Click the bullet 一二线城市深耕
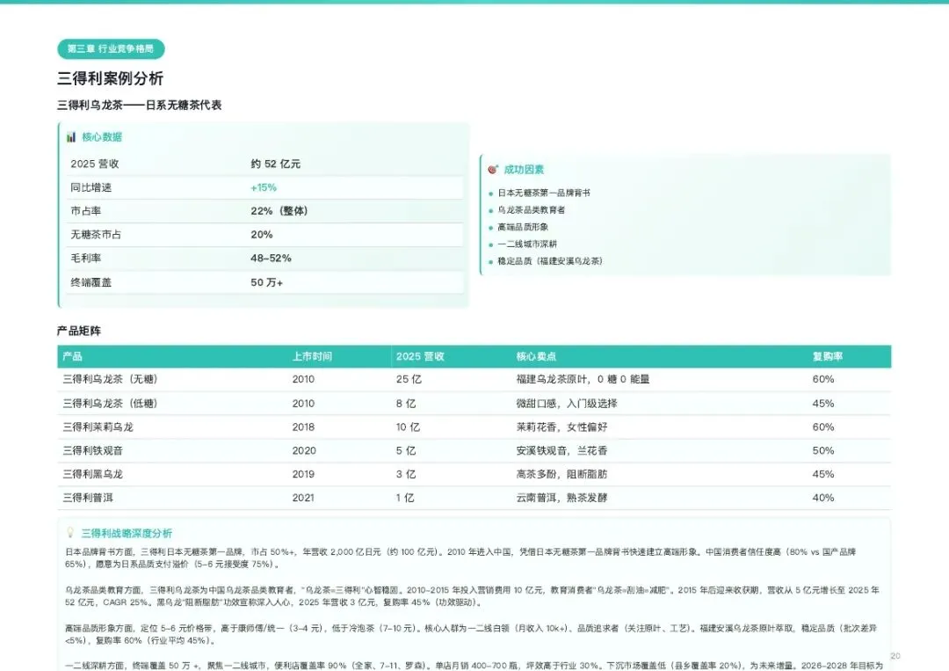The height and width of the screenshot is (671, 949). (x=527, y=244)
